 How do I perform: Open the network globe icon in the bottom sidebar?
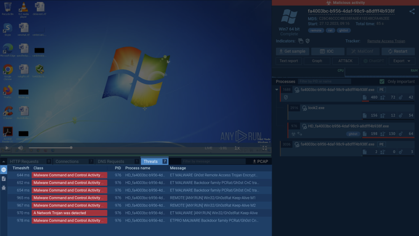(4, 170)
